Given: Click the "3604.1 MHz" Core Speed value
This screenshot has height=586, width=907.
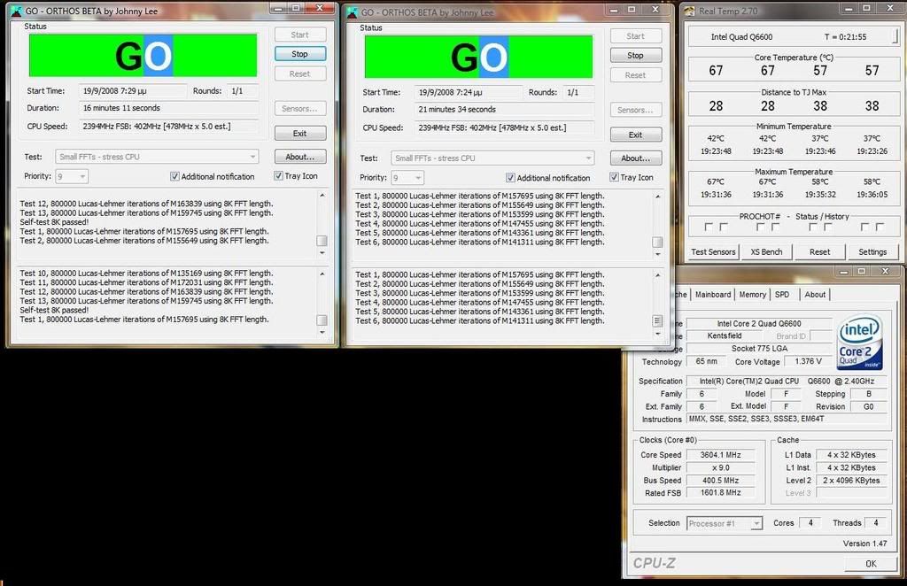Looking at the screenshot, I should (x=720, y=455).
